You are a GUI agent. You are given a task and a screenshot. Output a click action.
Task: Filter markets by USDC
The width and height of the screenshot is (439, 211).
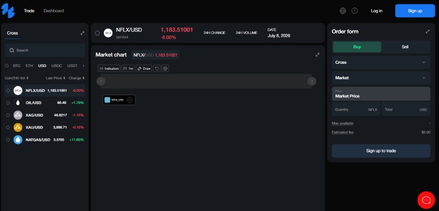(x=57, y=66)
